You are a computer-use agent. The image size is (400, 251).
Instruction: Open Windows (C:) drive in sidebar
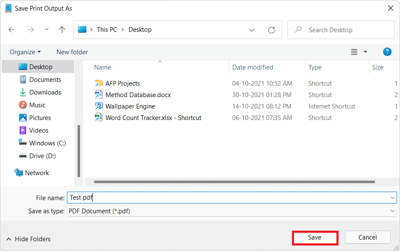coord(48,143)
